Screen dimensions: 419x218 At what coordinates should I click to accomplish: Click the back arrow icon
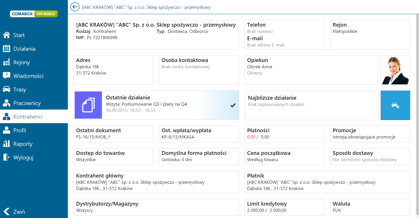[x=75, y=7]
